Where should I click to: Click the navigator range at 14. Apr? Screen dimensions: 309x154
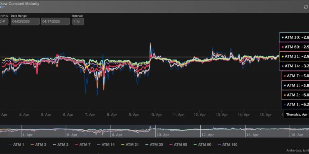(253, 135)
